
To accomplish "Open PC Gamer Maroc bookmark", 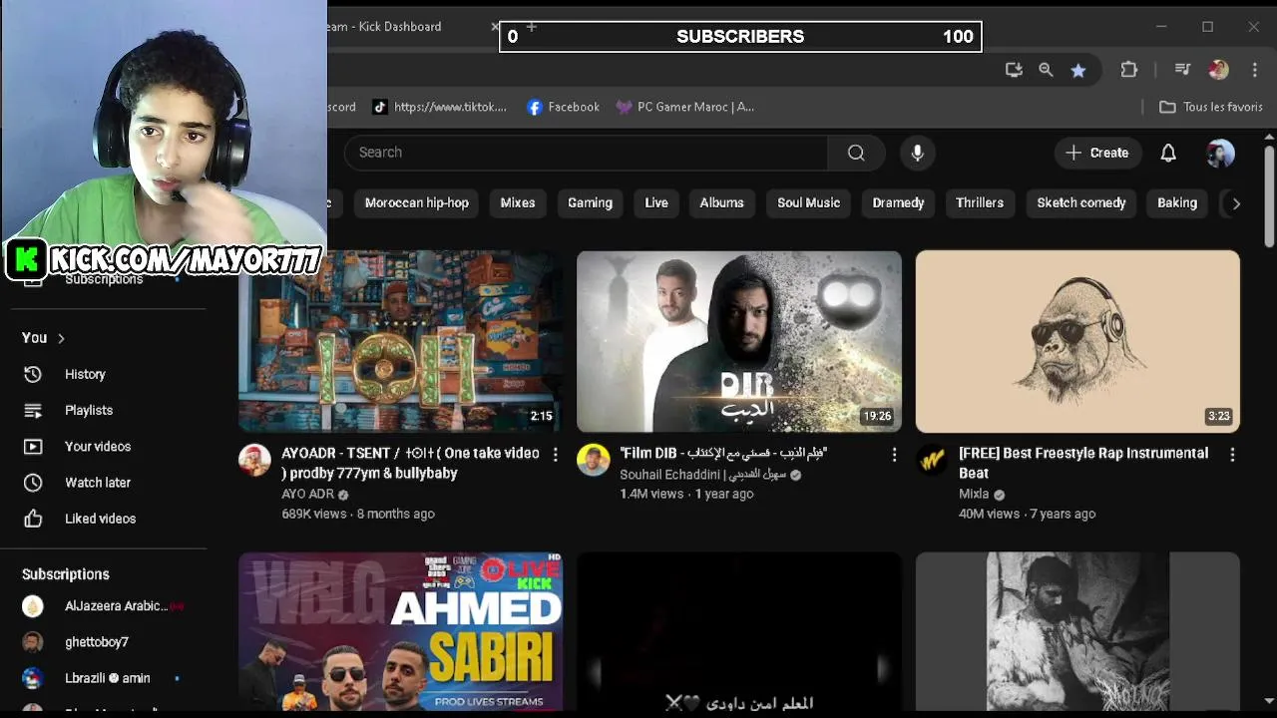I will click(x=684, y=107).
